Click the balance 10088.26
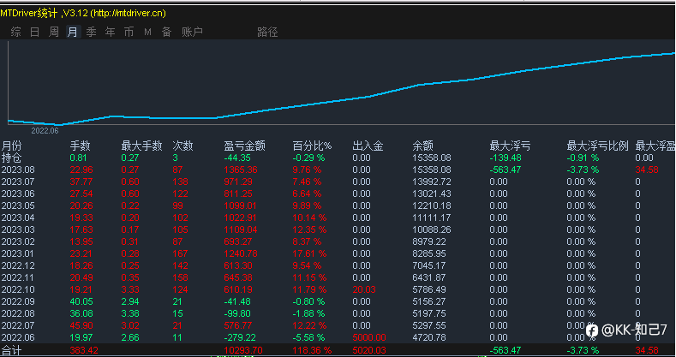This screenshot has height=357, width=676. (x=432, y=229)
